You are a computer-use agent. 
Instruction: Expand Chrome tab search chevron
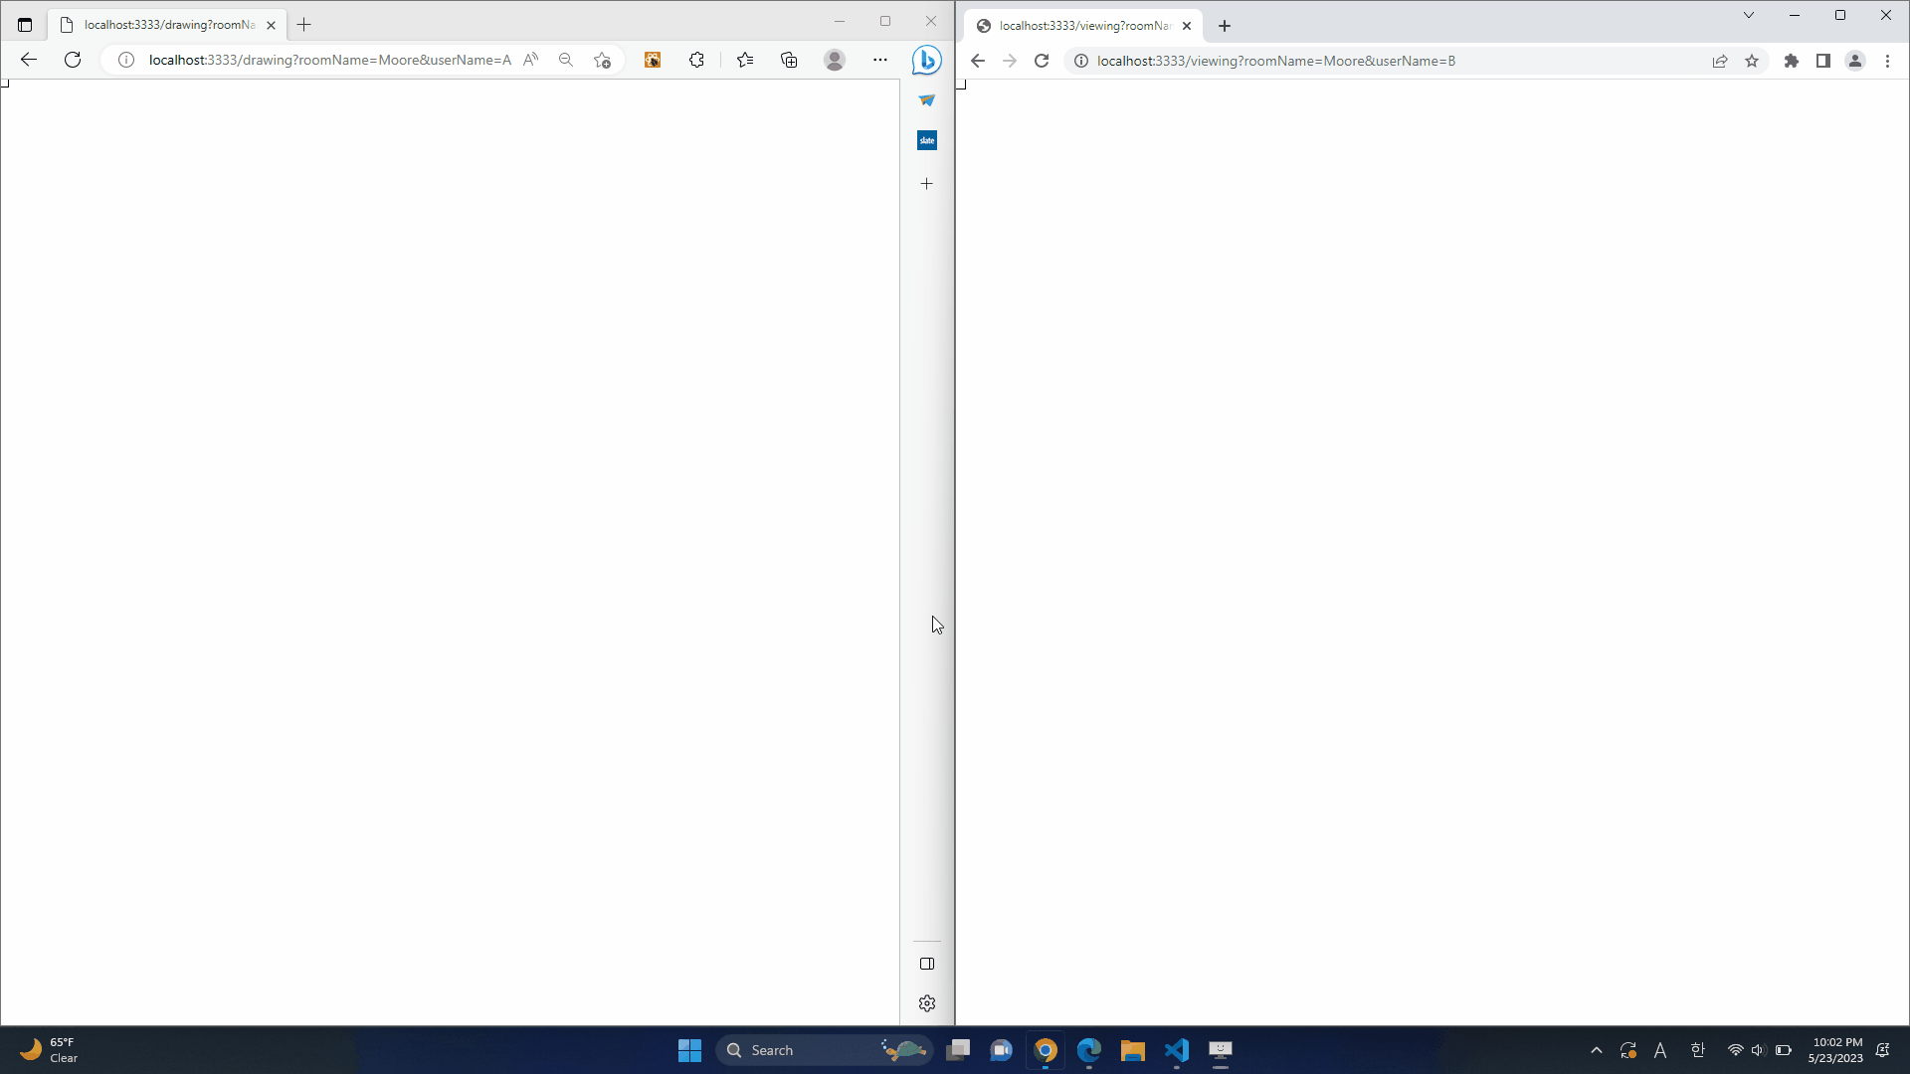(x=1748, y=15)
